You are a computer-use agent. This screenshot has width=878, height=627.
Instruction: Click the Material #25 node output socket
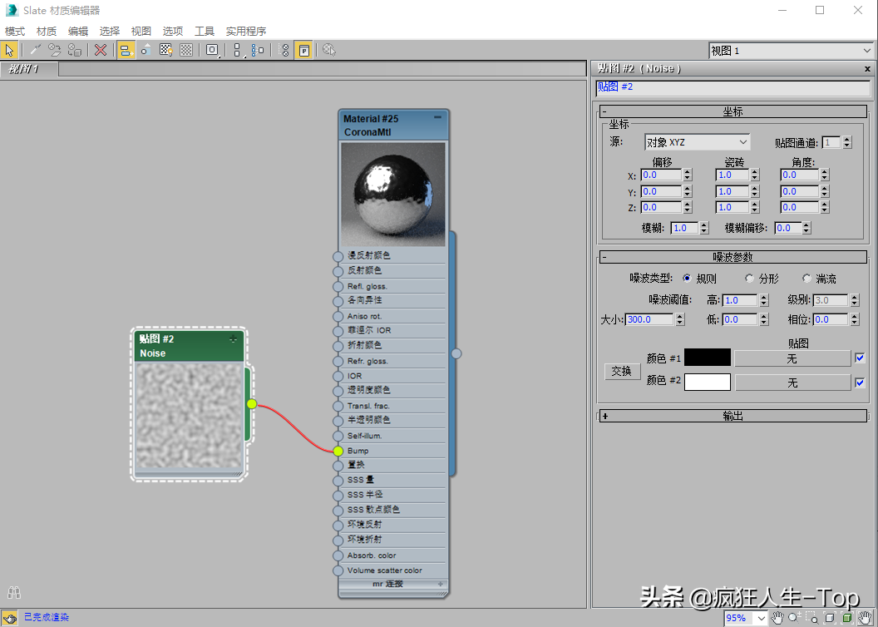456,353
